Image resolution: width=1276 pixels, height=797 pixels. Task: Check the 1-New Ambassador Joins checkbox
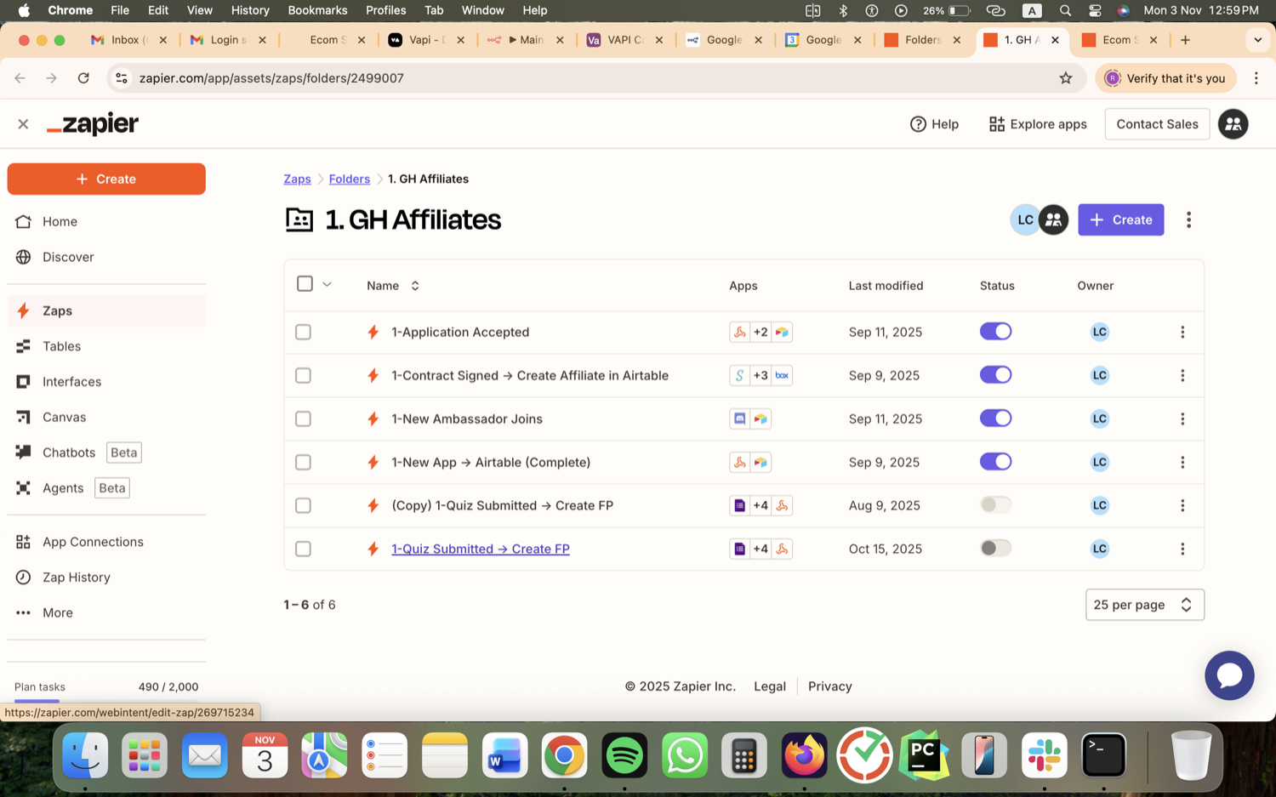[303, 418]
